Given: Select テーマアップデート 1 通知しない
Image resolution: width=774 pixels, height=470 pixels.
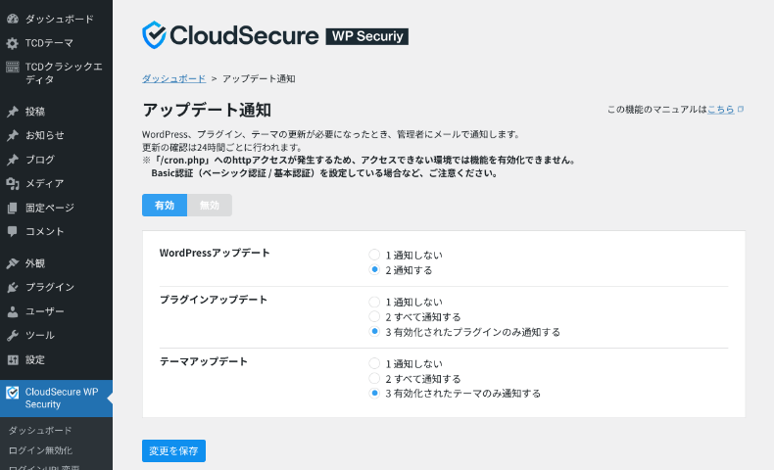Looking at the screenshot, I should 374,363.
